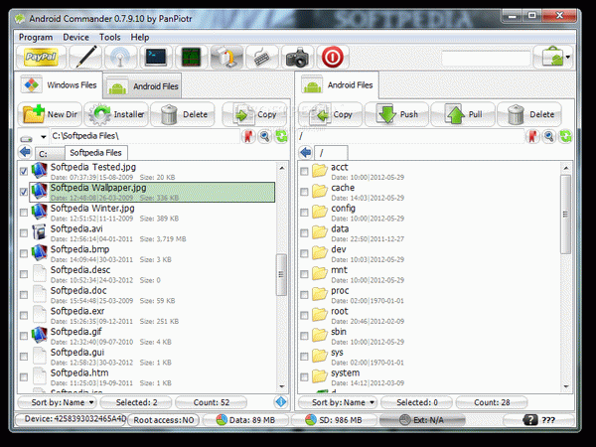This screenshot has width=596, height=447.
Task: Click right panel search magnifier icon
Action: [x=549, y=136]
